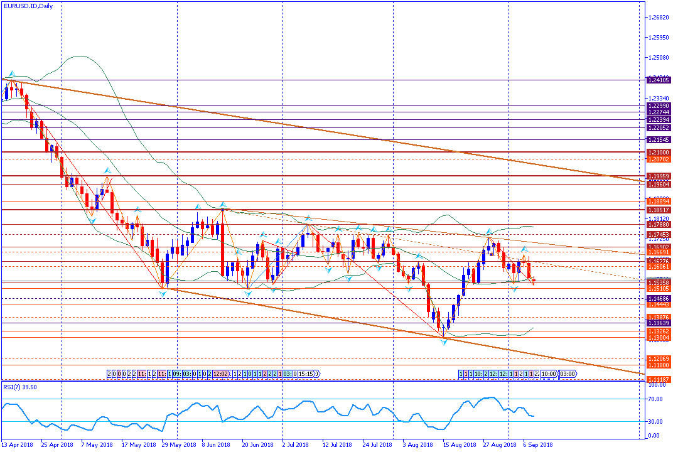Viewport: 678px width, 452px height.
Task: Click the 1.13876 price level label
Action: [x=659, y=318]
